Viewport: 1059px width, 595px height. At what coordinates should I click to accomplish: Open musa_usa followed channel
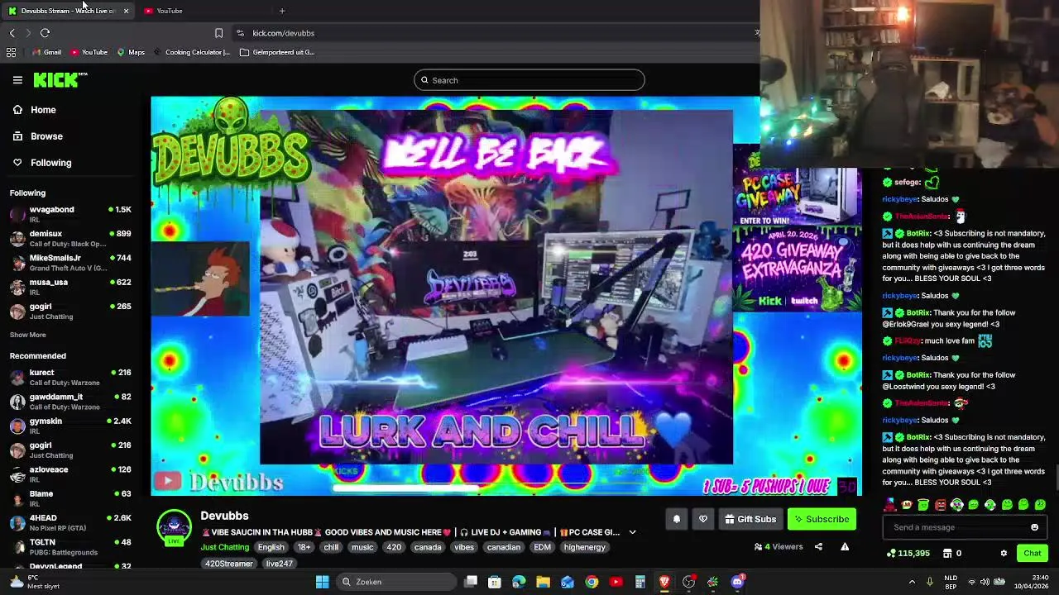pos(70,287)
